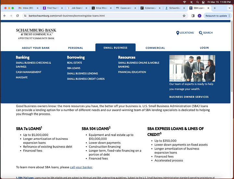This screenshot has width=234, height=179.
Task: Click the muted sound icon in menu bar
Action: 191,2
